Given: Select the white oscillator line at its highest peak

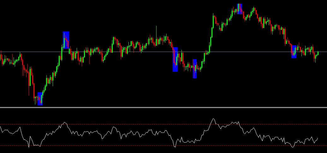Looking at the screenshot, I should [213, 119].
